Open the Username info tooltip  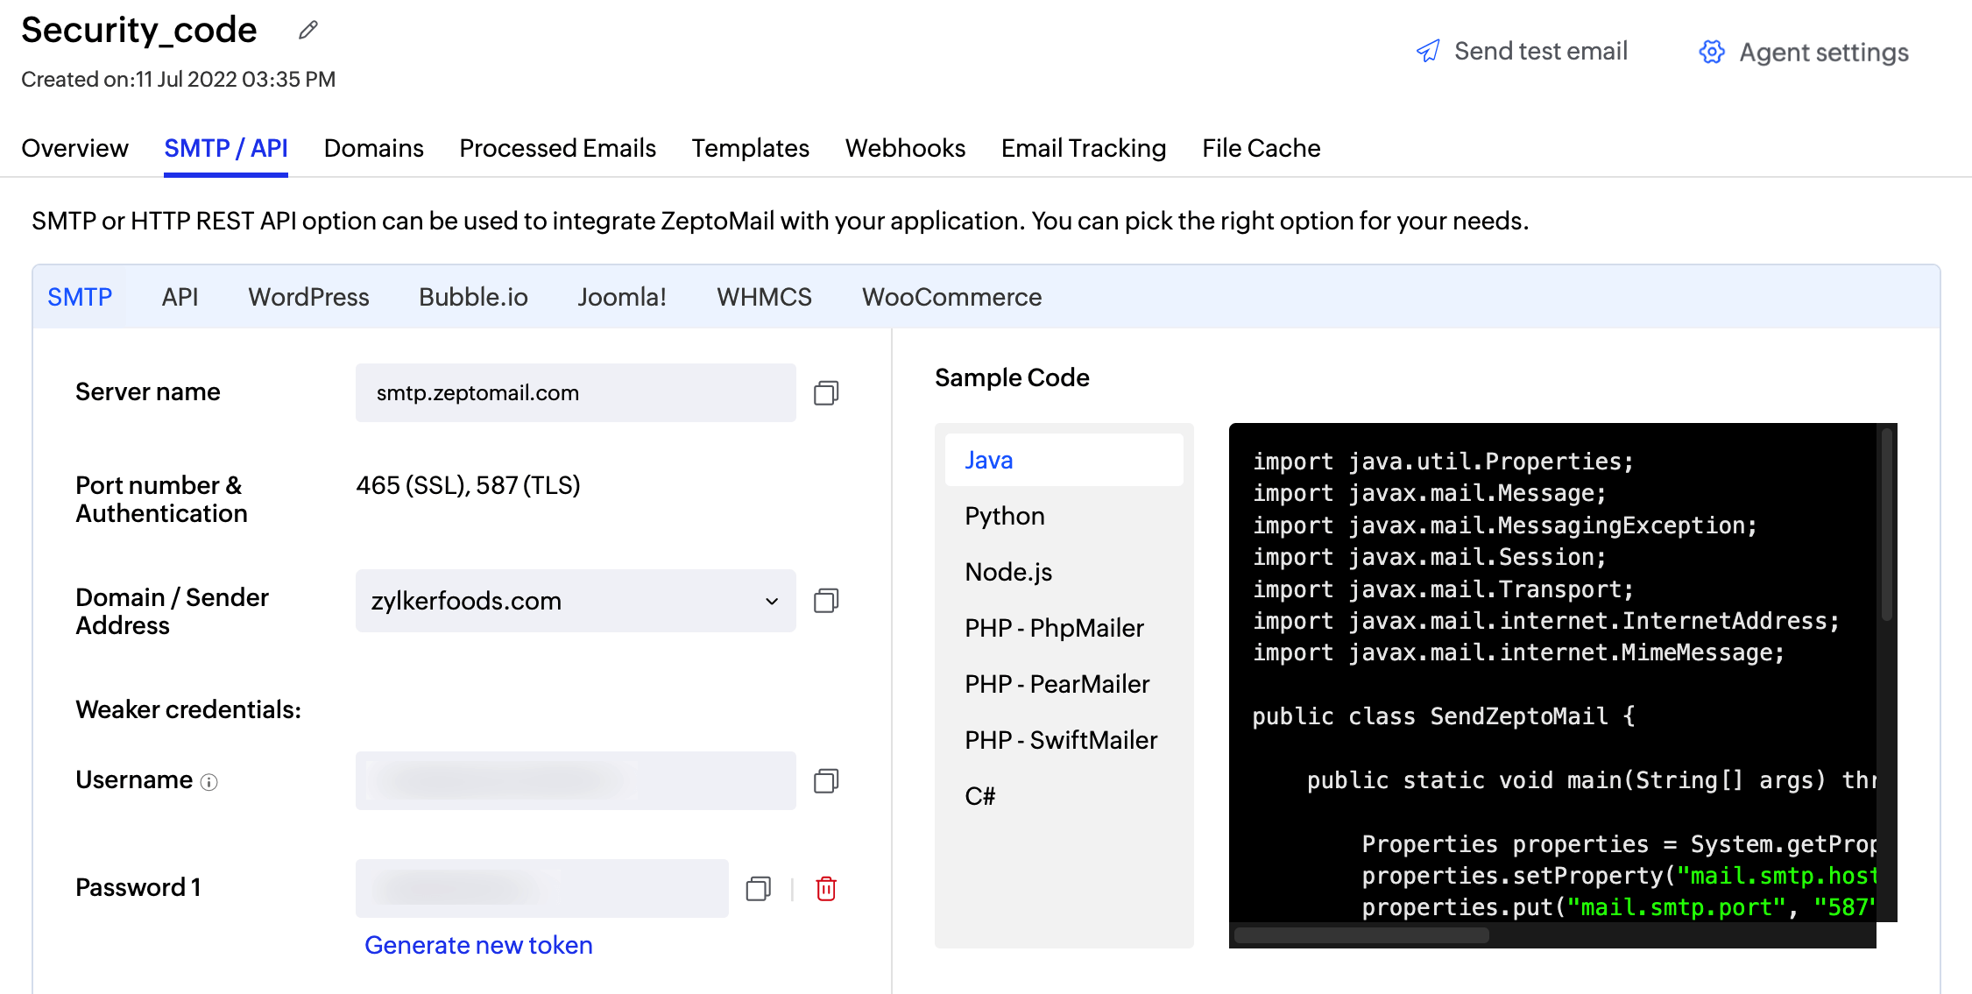click(208, 784)
